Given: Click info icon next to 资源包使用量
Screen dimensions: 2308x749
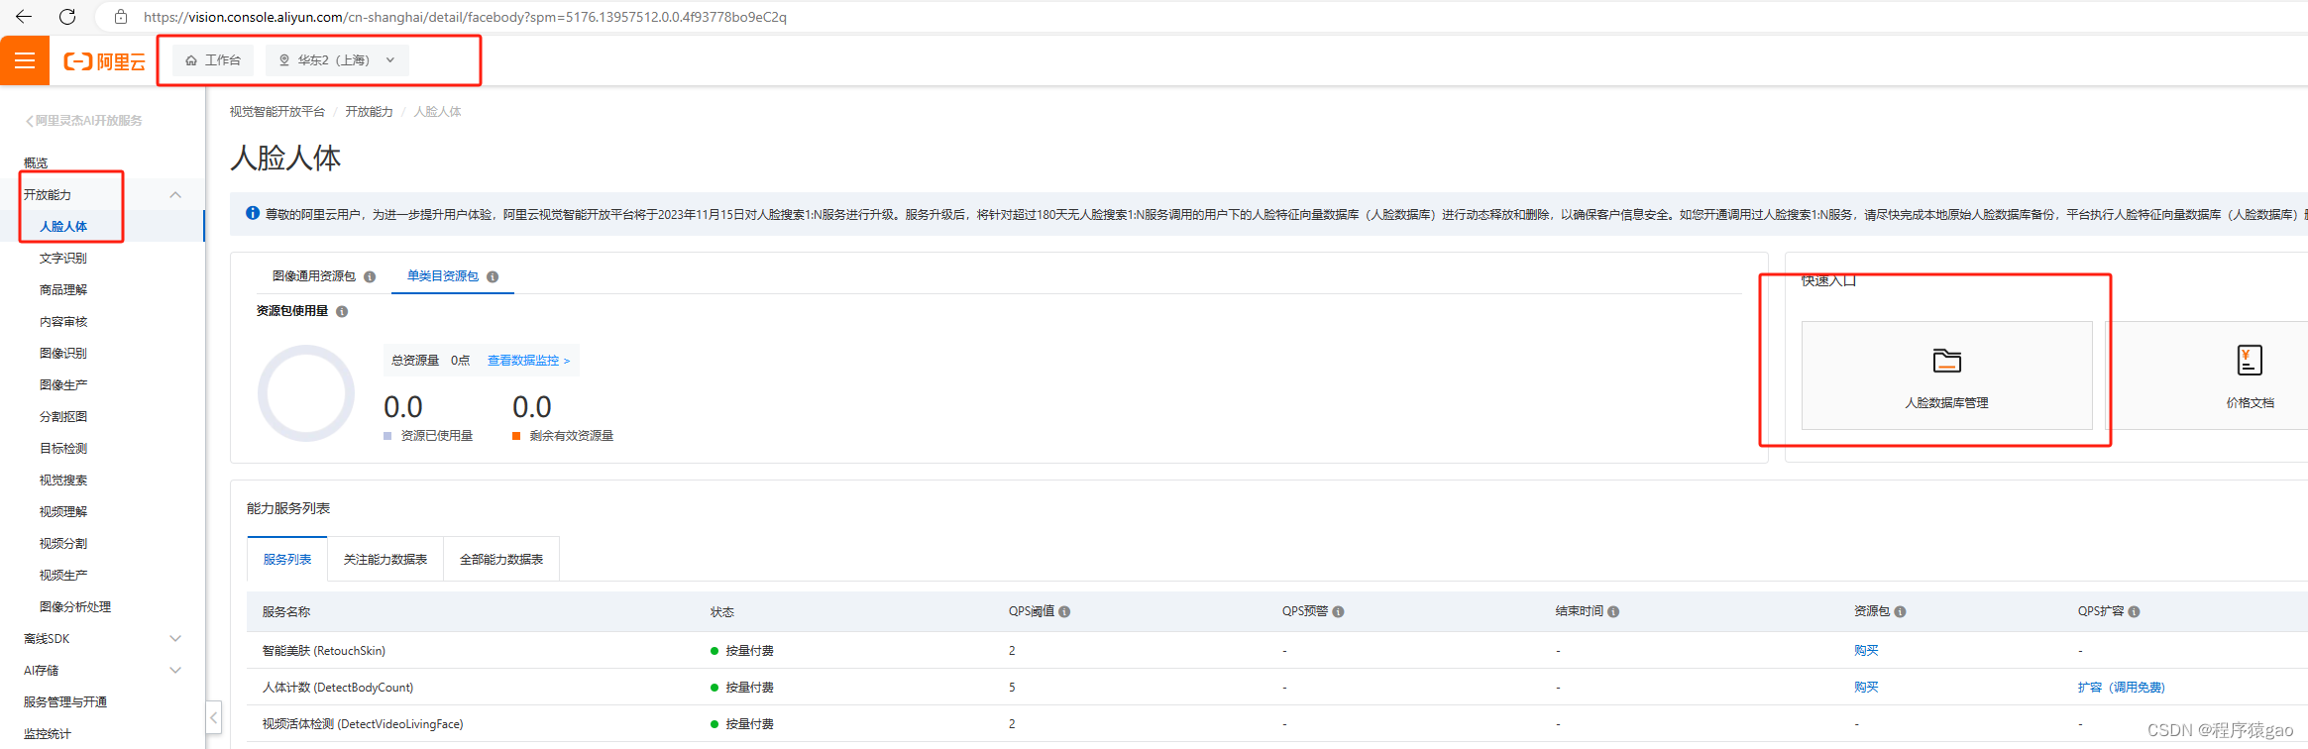Looking at the screenshot, I should pyautogui.click(x=342, y=311).
